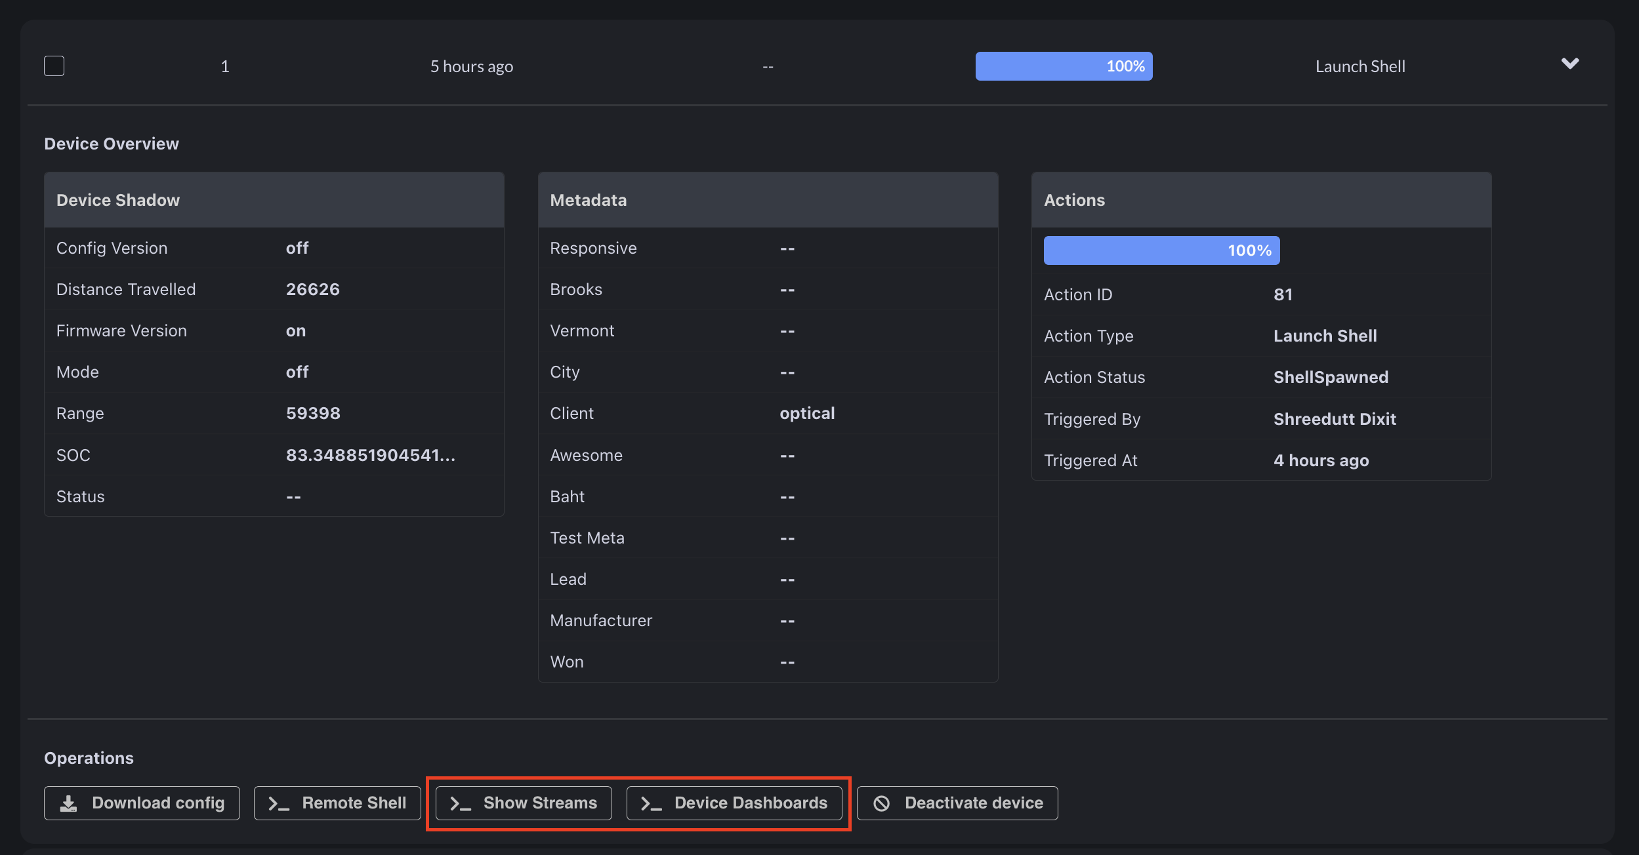
Task: Click the Action ID value 81
Action: click(1283, 294)
